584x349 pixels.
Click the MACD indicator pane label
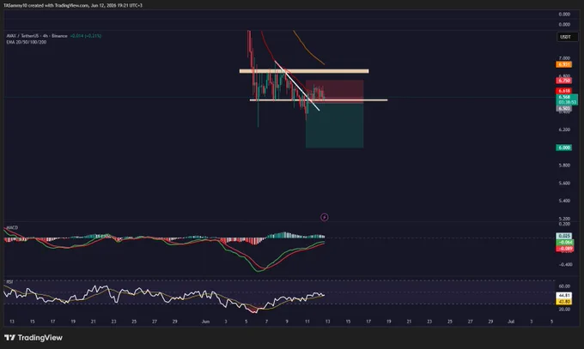click(12, 227)
